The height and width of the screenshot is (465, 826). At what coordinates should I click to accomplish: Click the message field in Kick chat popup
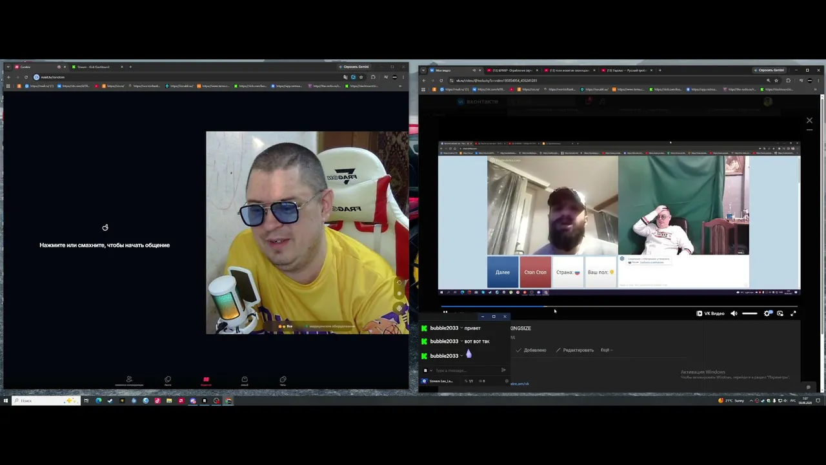(466, 371)
